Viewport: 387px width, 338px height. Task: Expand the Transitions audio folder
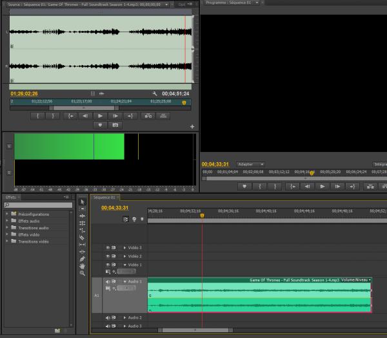[7, 227]
